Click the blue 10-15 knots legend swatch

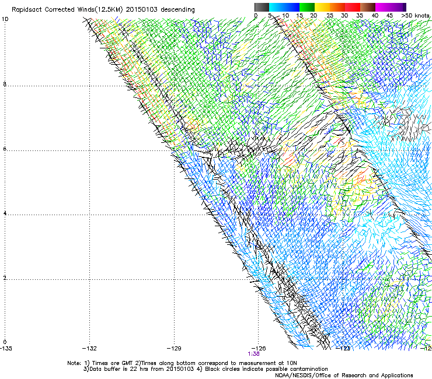[292, 7]
